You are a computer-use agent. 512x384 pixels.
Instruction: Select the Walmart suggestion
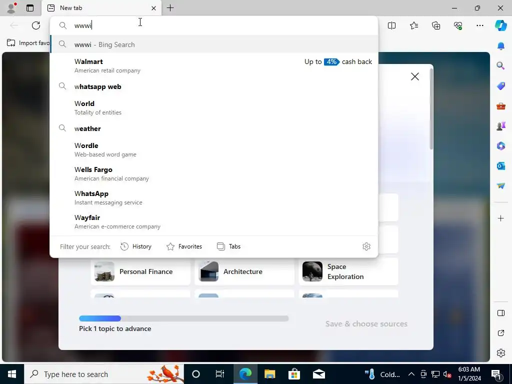[x=214, y=65]
